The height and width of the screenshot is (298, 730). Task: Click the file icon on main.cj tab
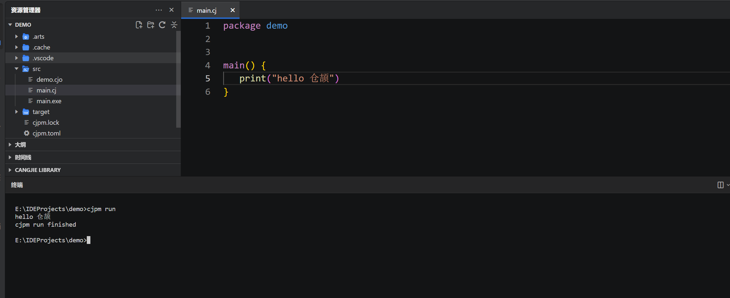tap(191, 10)
